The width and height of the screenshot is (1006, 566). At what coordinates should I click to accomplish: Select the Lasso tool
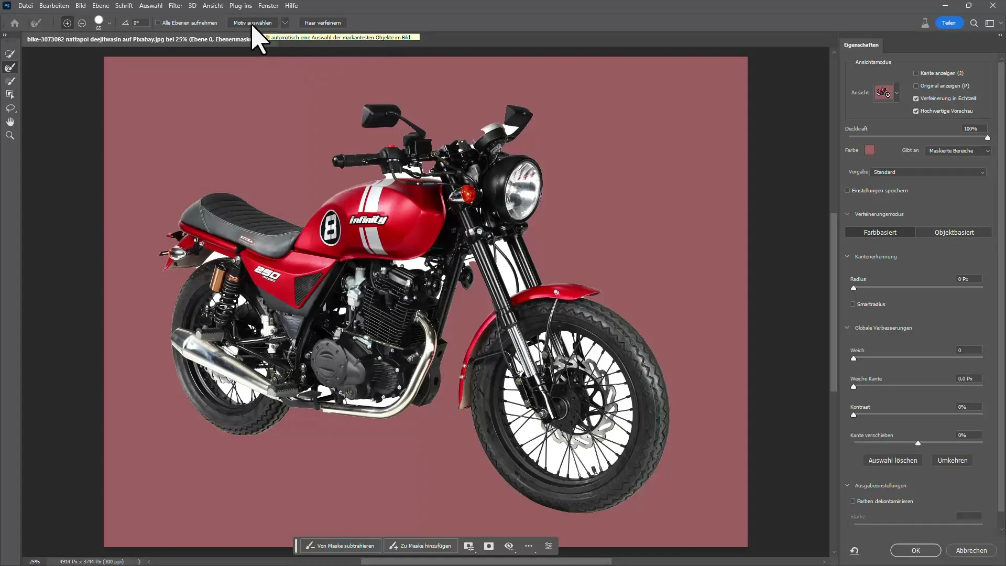[x=10, y=108]
